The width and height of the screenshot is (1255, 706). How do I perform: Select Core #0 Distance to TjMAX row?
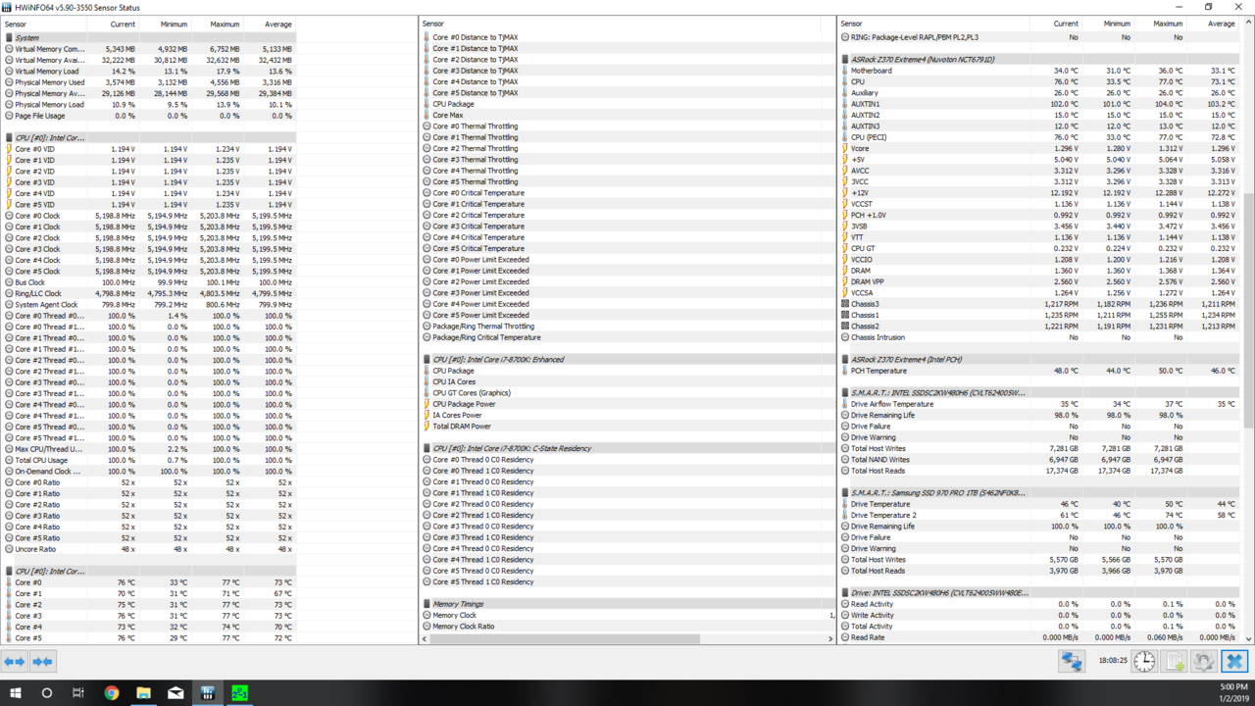tap(627, 37)
